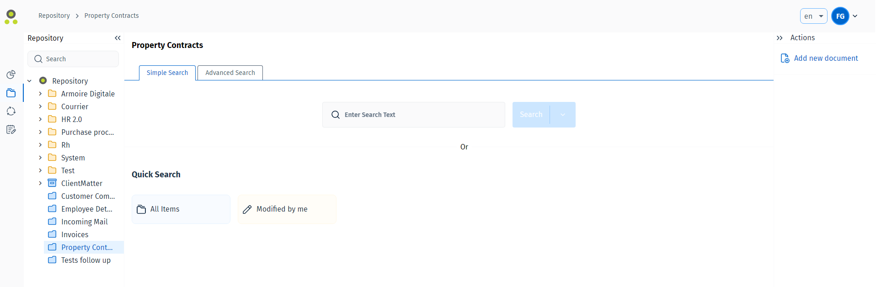Click the Add new document link

tap(826, 58)
